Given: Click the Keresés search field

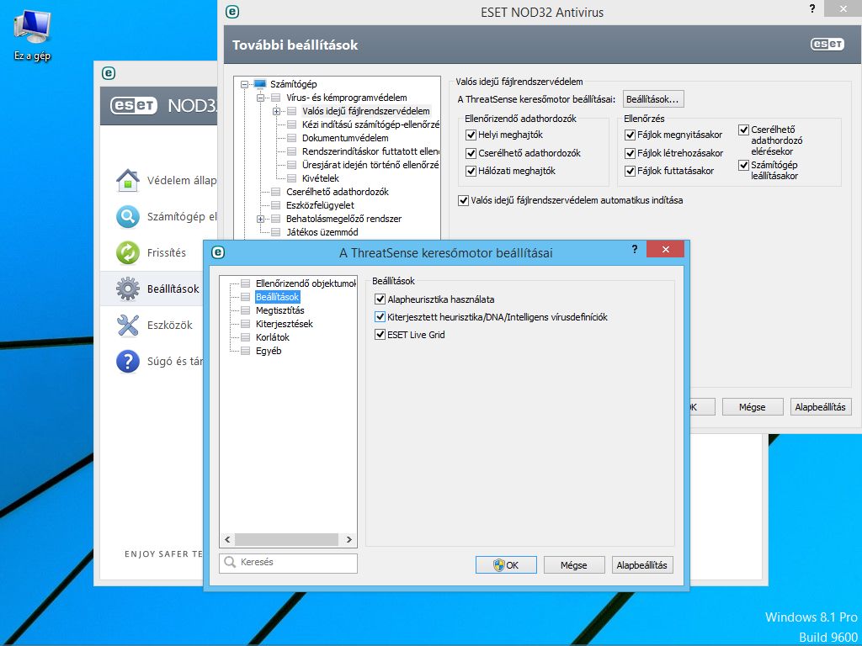Looking at the screenshot, I should pos(288,563).
